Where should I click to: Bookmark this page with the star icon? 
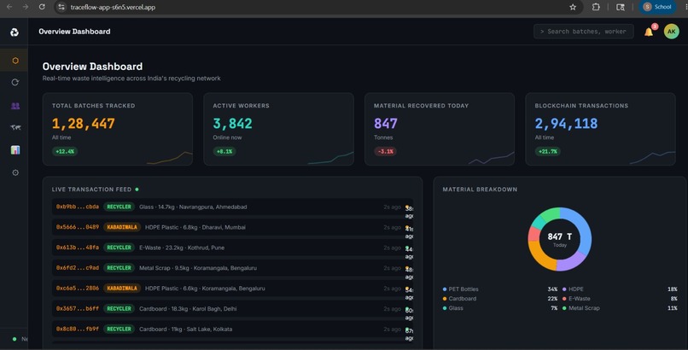573,7
